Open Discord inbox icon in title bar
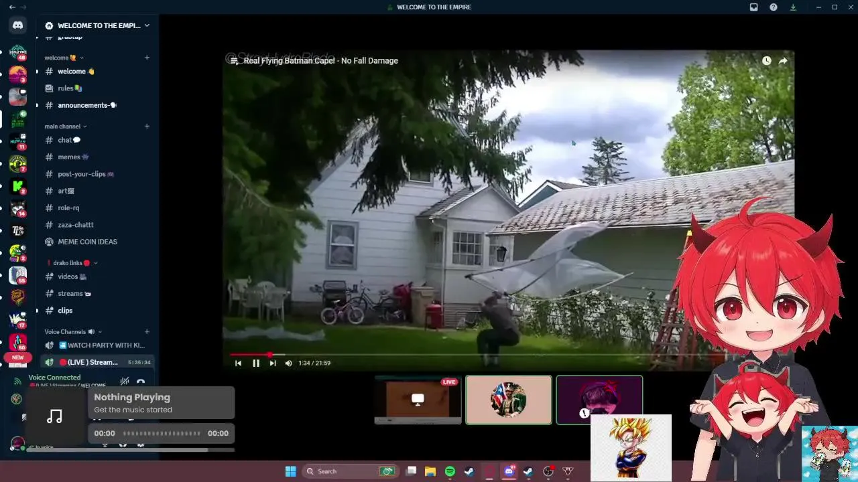The height and width of the screenshot is (482, 858). 753,7
